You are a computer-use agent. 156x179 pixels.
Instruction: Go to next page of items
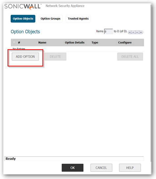point(137,32)
